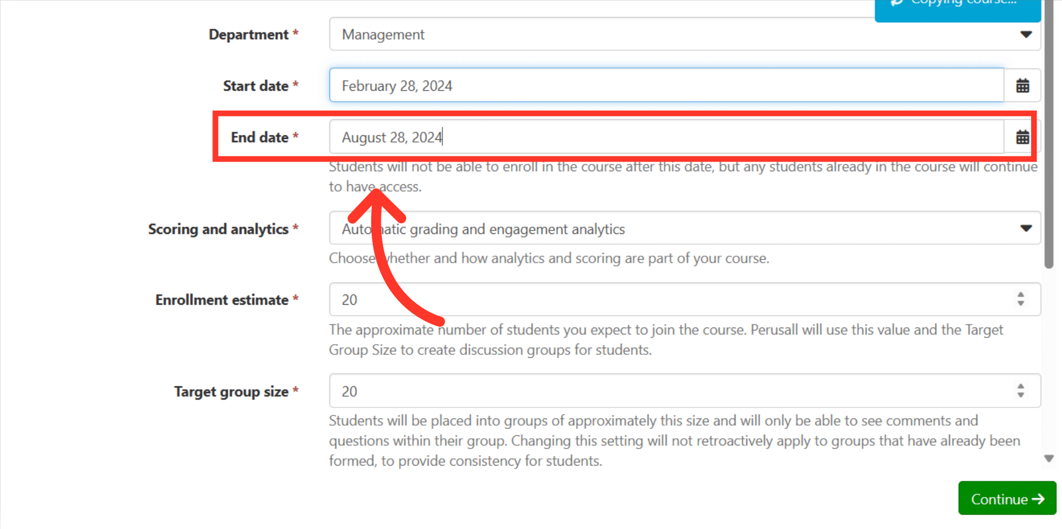Click the decrement arrow on Enrollment estimate

pos(1020,304)
